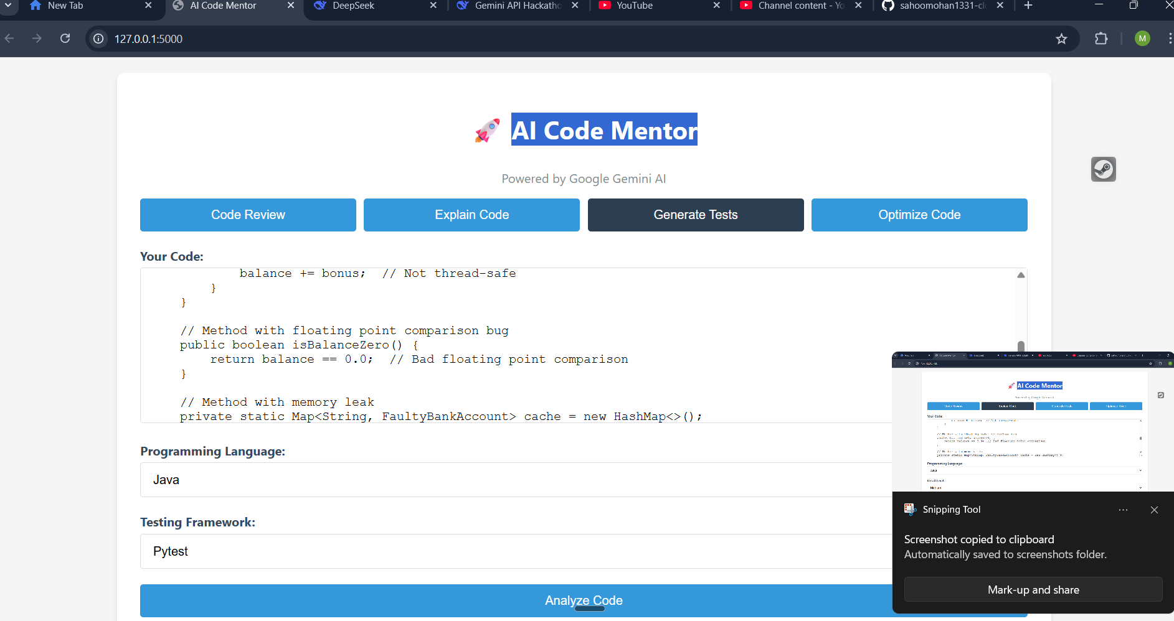Screen dimensions: 1174x621
Task: Close the AI Code Mentor tab
Action: click(291, 5)
